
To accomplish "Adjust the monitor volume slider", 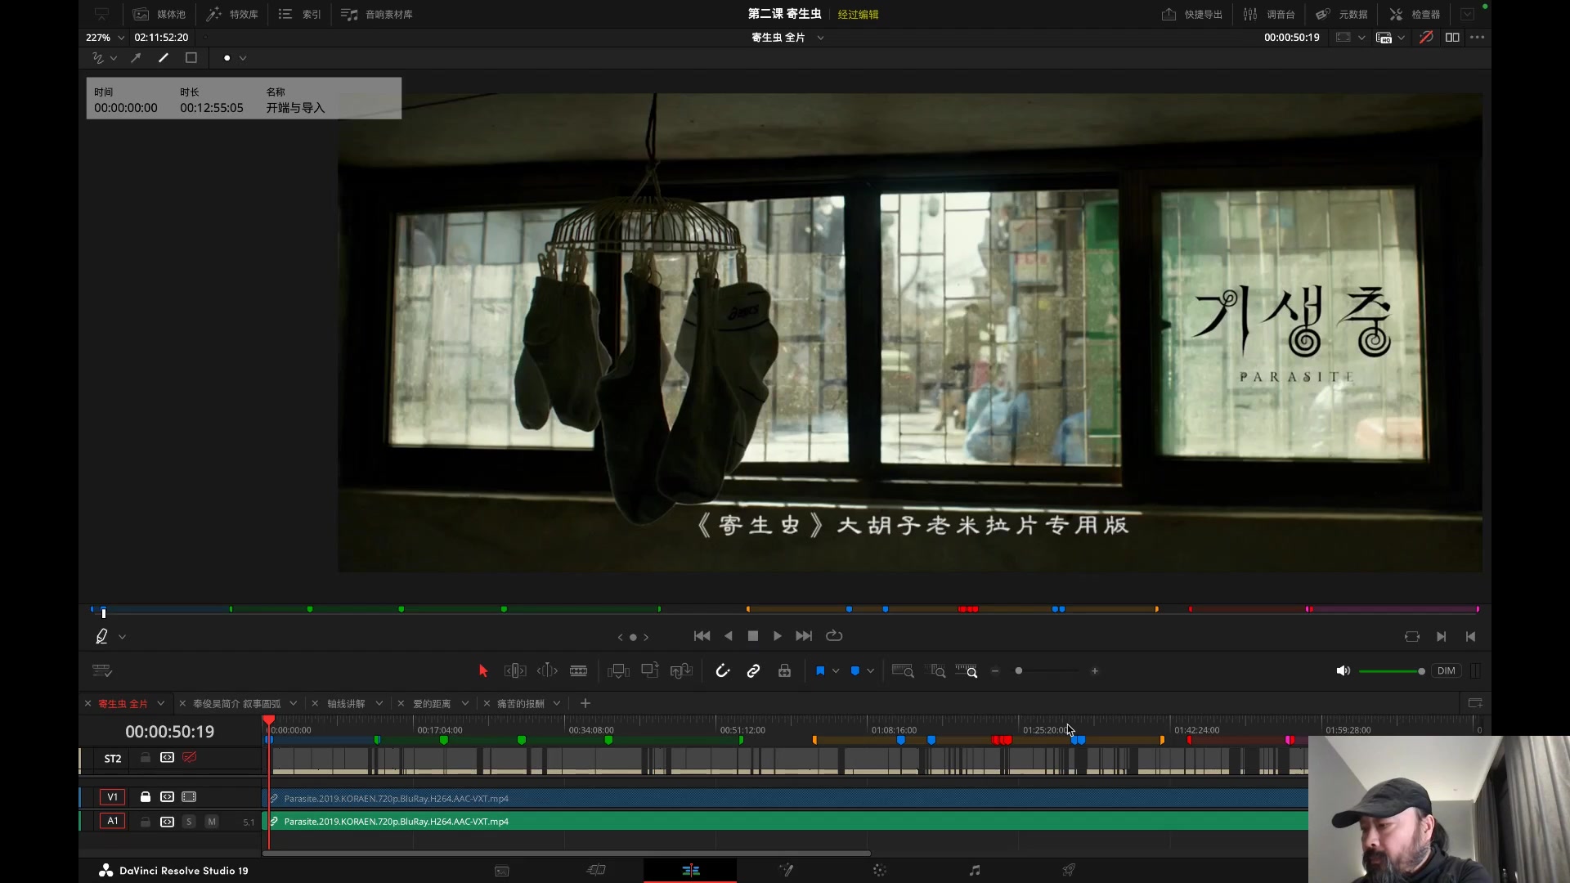I will pyautogui.click(x=1392, y=671).
